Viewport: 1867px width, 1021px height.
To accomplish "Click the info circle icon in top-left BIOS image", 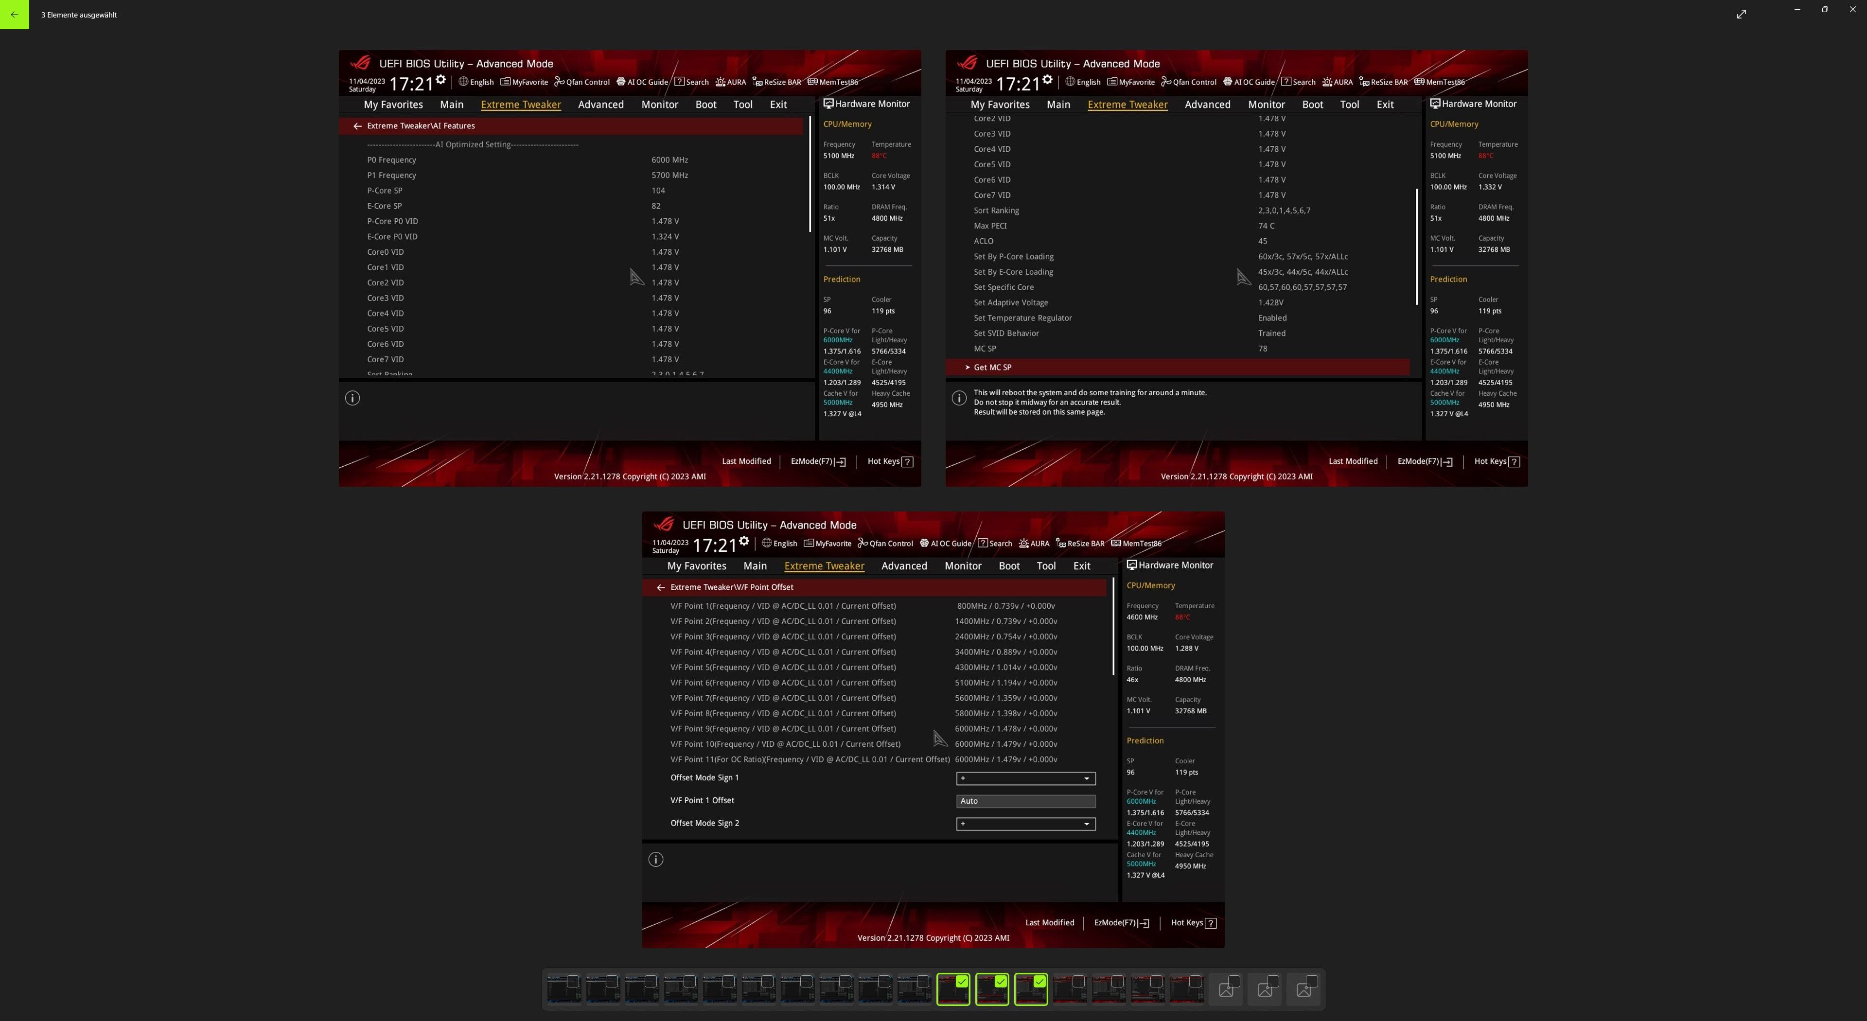I will click(352, 398).
